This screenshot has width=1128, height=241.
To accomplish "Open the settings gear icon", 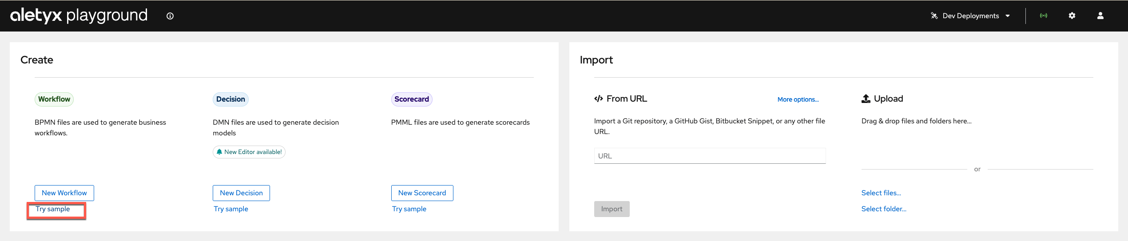I will (x=1072, y=16).
